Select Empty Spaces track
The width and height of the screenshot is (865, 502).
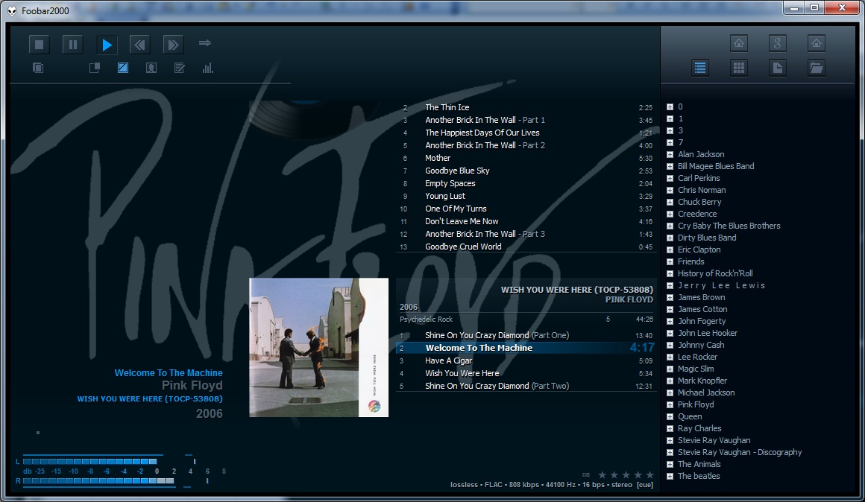526,183
